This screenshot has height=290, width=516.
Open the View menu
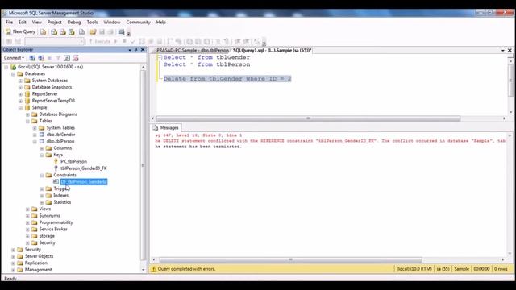click(x=36, y=22)
